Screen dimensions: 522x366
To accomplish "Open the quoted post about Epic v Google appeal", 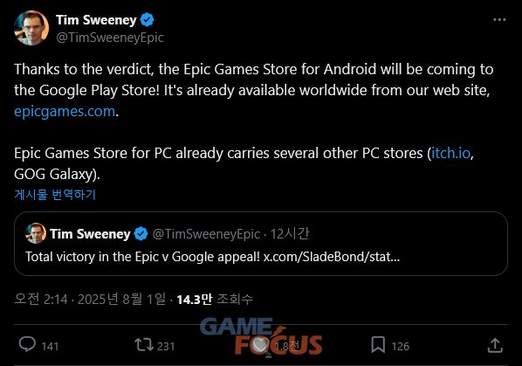I will (x=261, y=244).
